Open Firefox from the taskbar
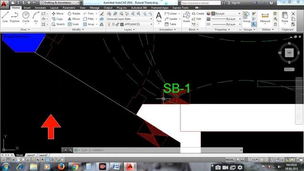Viewport: 304px width, 171px height. pos(61,167)
